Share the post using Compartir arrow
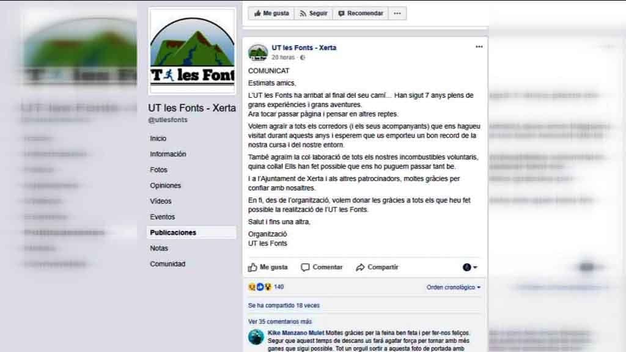 [x=377, y=267]
